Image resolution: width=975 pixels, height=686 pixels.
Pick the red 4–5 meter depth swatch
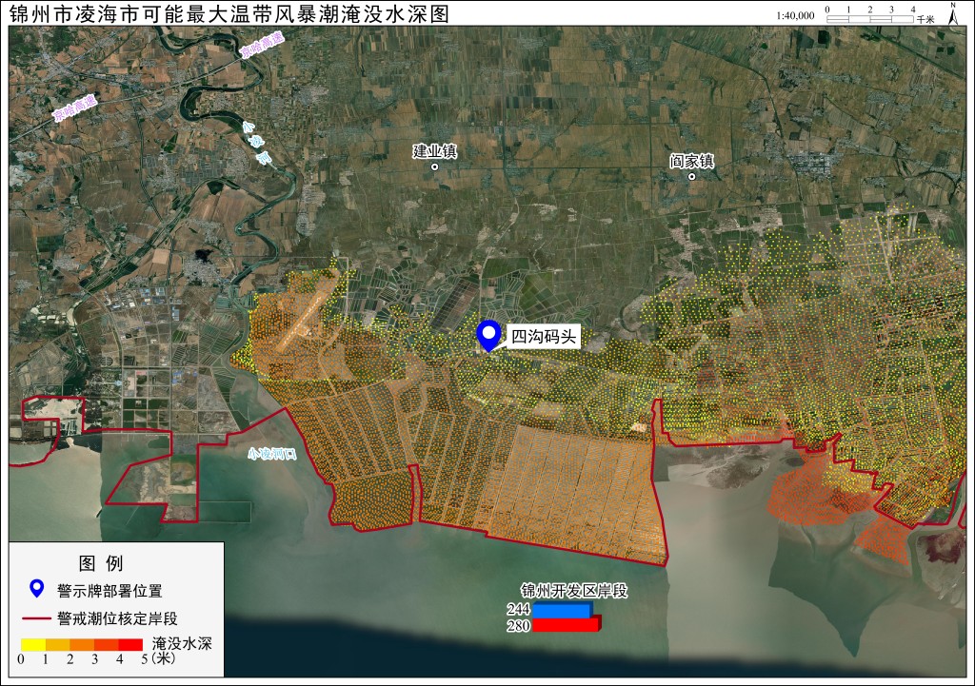tap(130, 644)
